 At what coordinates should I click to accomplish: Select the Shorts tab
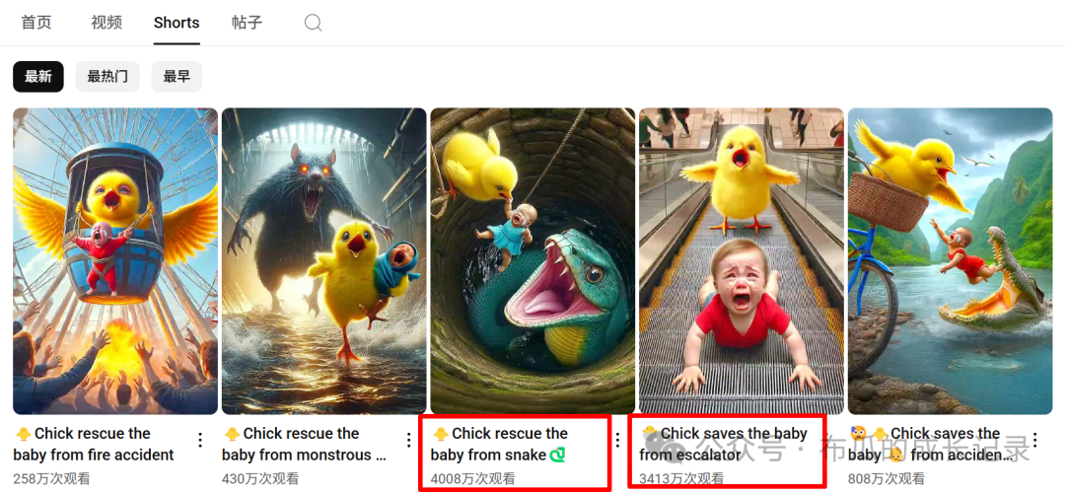[177, 23]
